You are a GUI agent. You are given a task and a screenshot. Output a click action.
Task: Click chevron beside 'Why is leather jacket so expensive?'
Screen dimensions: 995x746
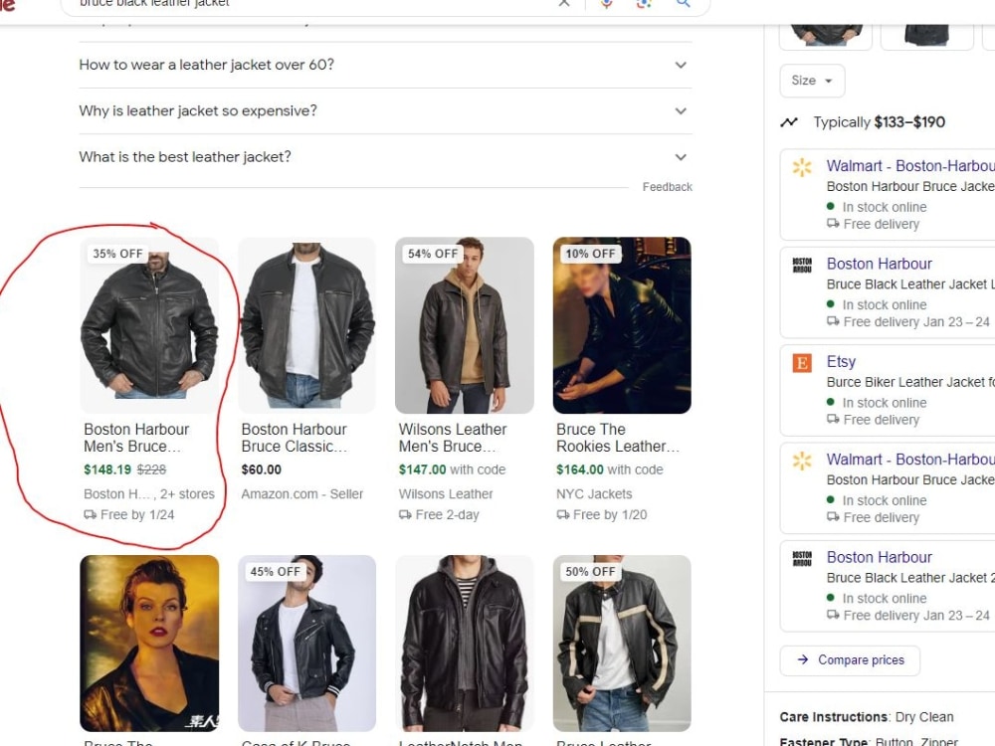[681, 111]
